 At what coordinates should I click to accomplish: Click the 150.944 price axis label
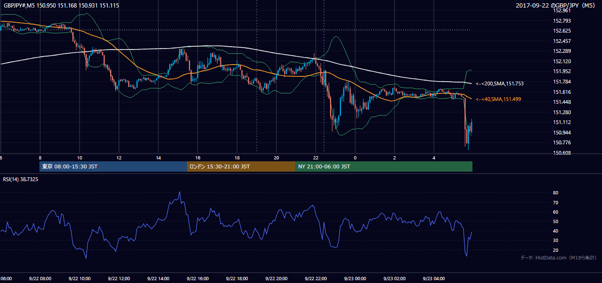pos(562,133)
